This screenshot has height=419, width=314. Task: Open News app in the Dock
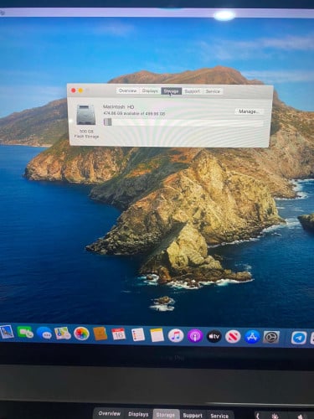pyautogui.click(x=233, y=337)
